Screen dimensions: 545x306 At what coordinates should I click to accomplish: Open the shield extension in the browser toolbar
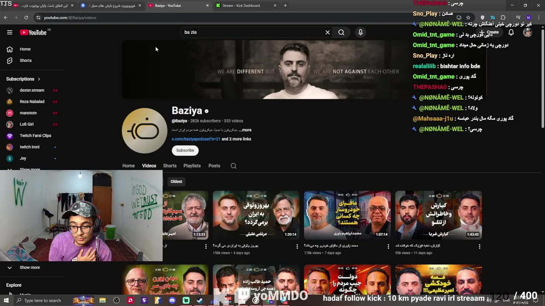click(482, 17)
